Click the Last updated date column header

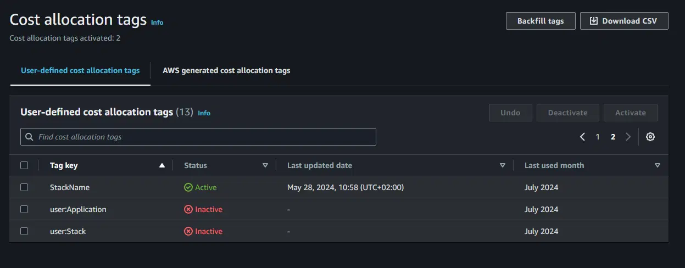coord(320,165)
